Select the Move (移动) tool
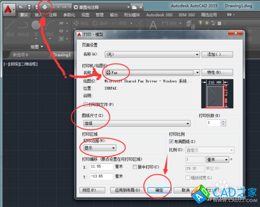Screen dimensions: 260x207 81,23
